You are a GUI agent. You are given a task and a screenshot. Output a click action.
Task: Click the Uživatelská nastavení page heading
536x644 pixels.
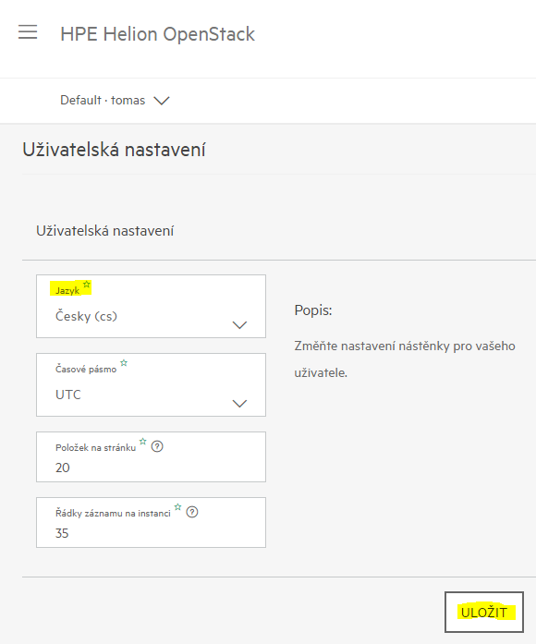click(x=114, y=150)
